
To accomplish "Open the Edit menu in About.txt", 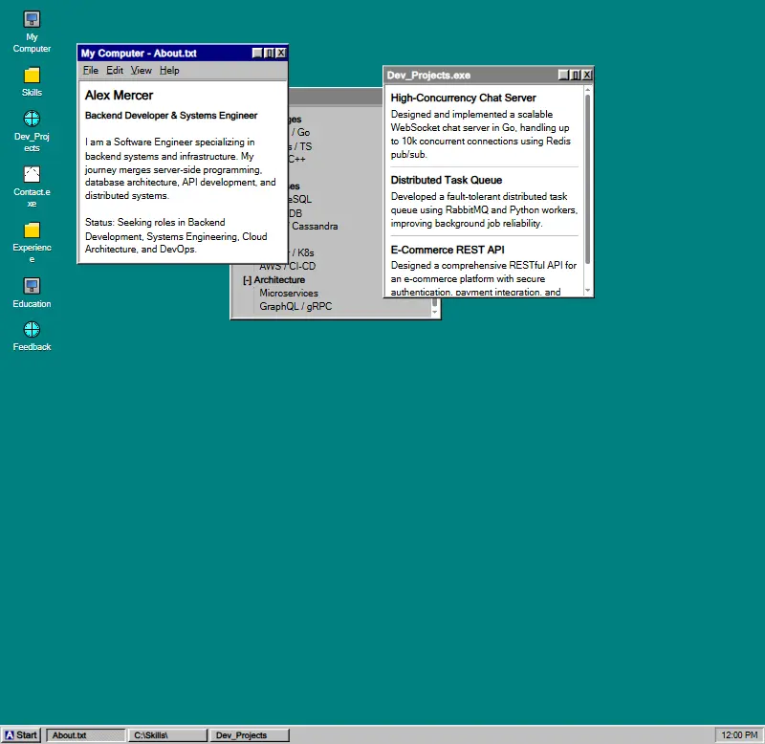I will click(115, 70).
